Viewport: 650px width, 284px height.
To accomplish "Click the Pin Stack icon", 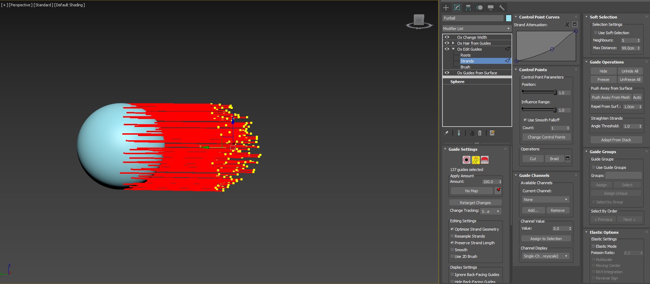I will 446,133.
